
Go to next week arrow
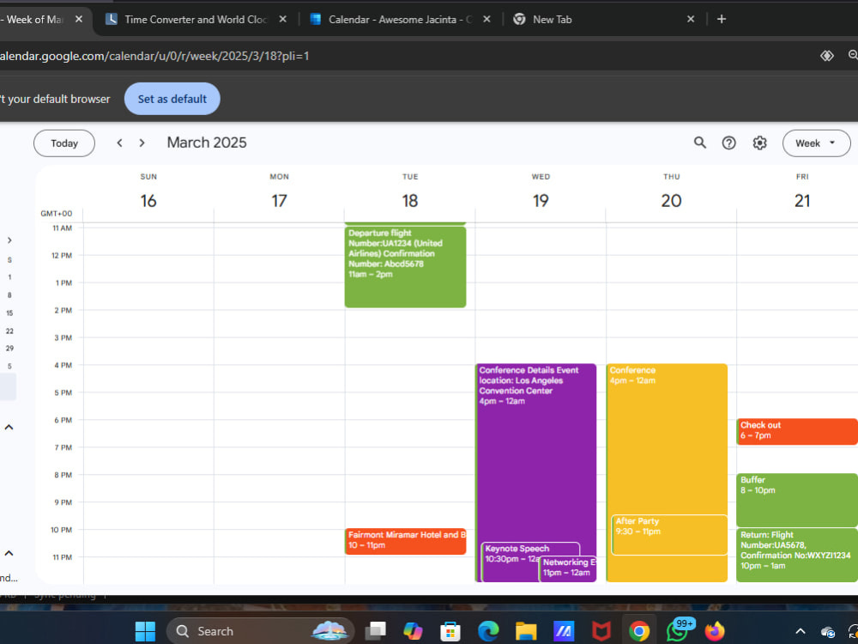pyautogui.click(x=142, y=143)
